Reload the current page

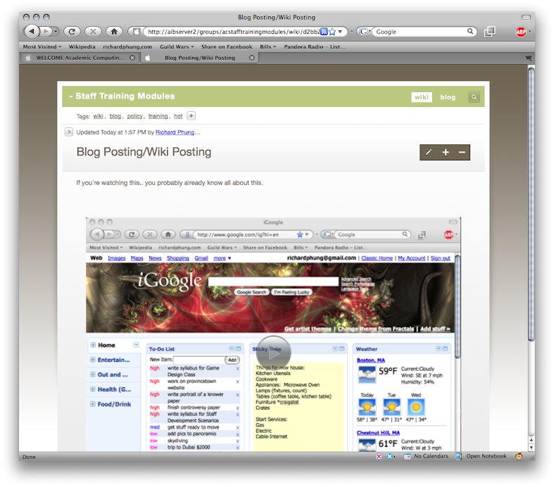[x=71, y=32]
